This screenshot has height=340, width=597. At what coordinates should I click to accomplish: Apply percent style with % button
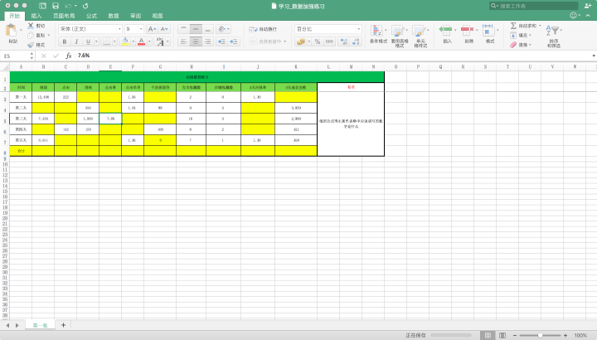318,41
